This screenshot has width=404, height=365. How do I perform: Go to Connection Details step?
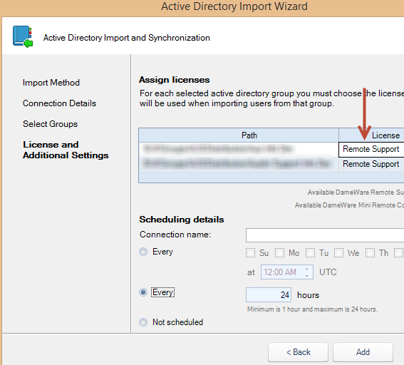[x=59, y=103]
